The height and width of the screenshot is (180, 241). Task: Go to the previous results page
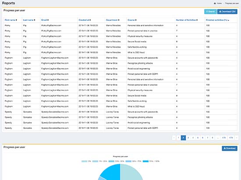(174, 138)
